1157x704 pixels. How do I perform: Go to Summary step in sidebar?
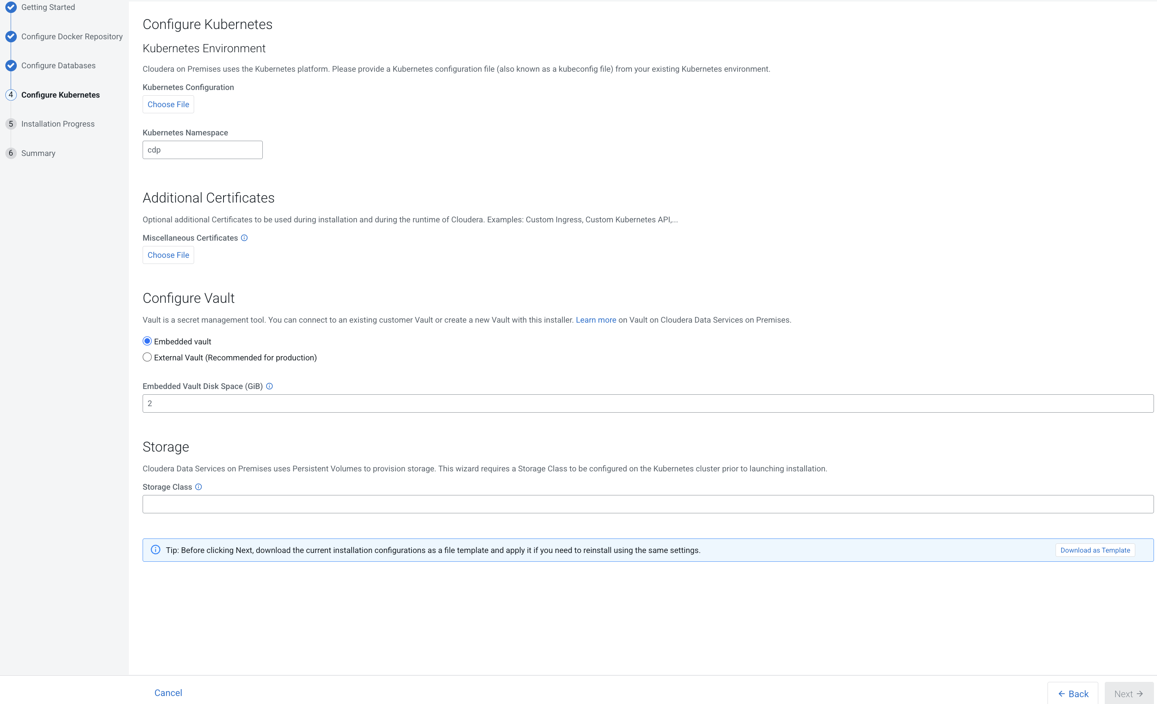click(38, 153)
